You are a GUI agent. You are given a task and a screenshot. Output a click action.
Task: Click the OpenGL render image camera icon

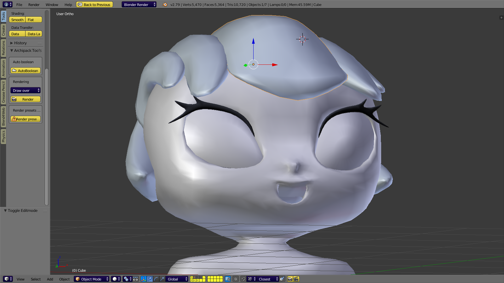point(290,279)
